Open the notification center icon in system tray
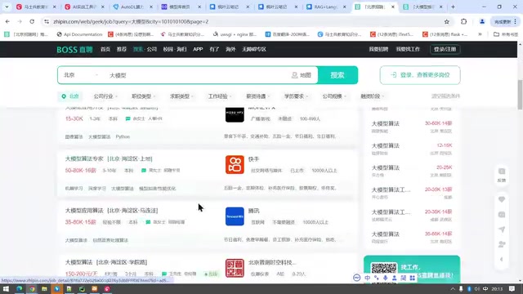Screen dimensions: 523x294 512,288
